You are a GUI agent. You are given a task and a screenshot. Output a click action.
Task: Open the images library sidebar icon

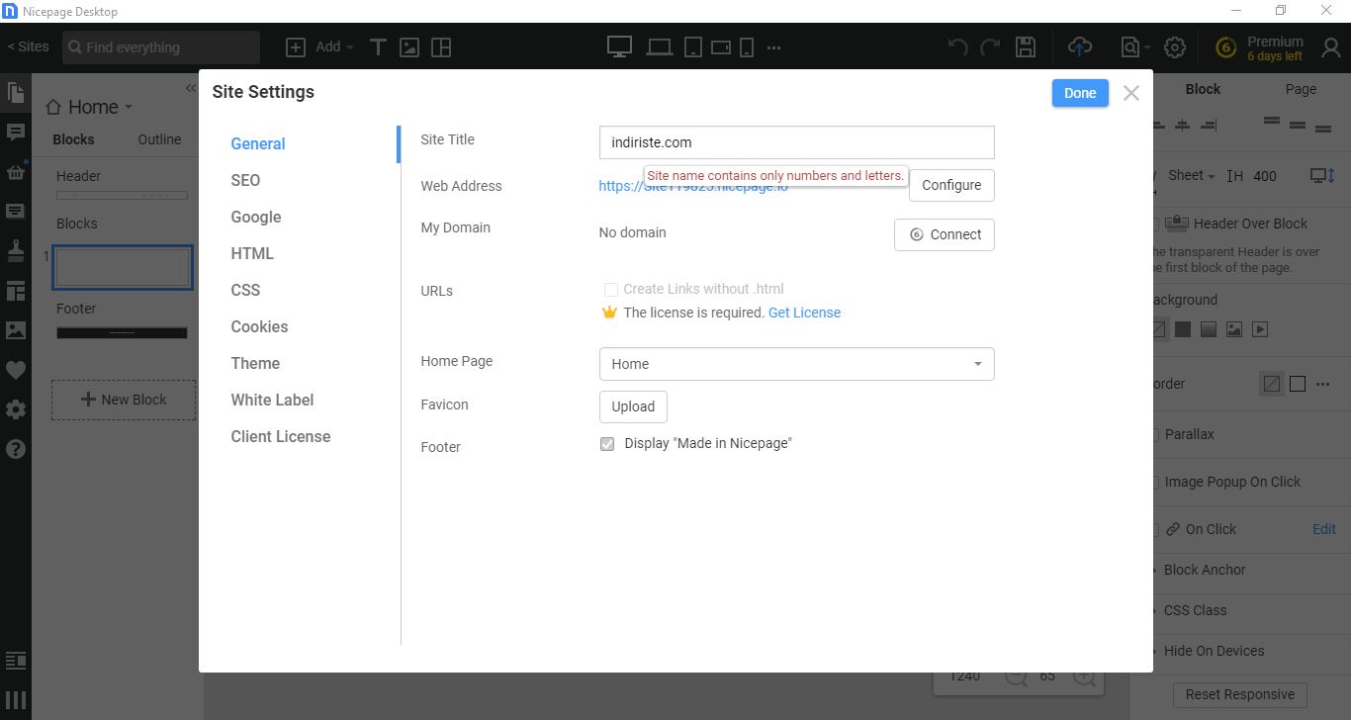click(16, 330)
